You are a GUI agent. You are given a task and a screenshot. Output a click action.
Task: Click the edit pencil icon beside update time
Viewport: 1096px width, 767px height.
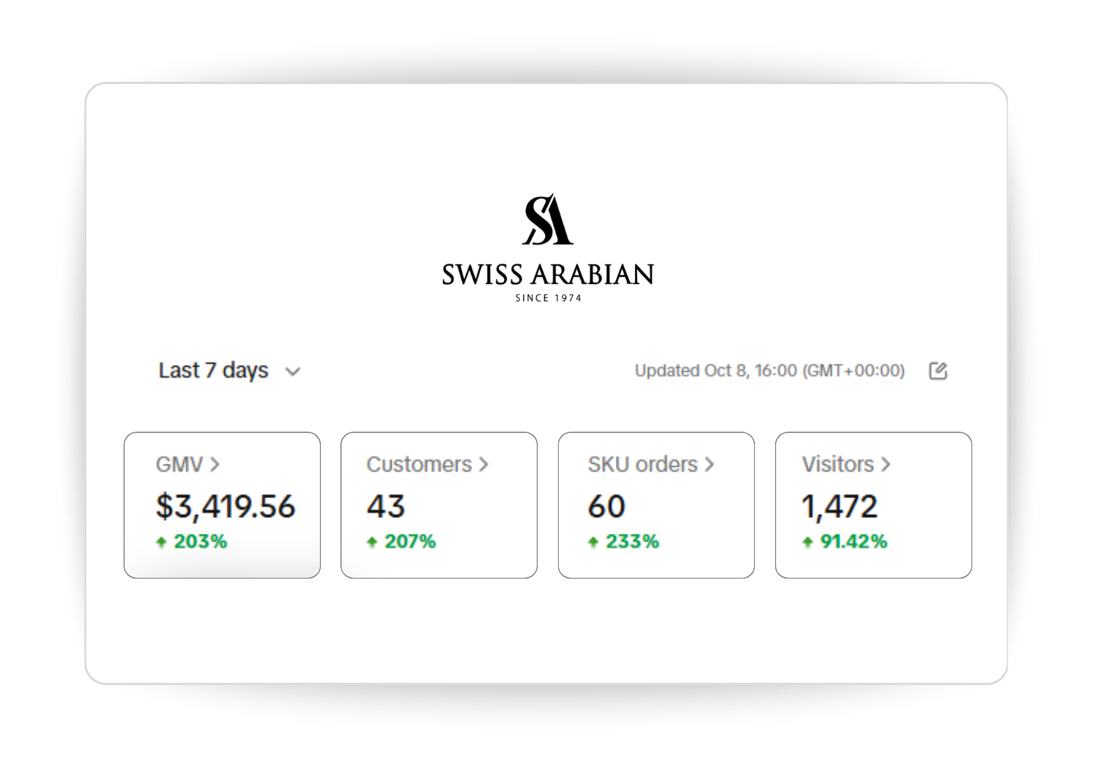click(x=937, y=371)
